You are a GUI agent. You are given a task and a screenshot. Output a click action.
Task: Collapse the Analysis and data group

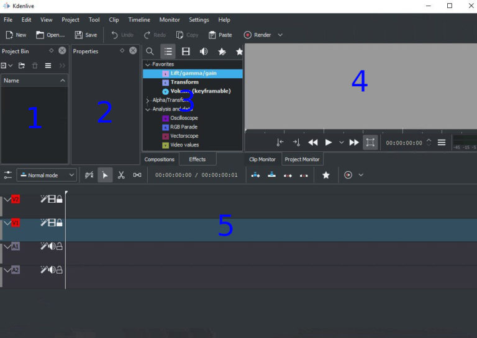tap(148, 109)
